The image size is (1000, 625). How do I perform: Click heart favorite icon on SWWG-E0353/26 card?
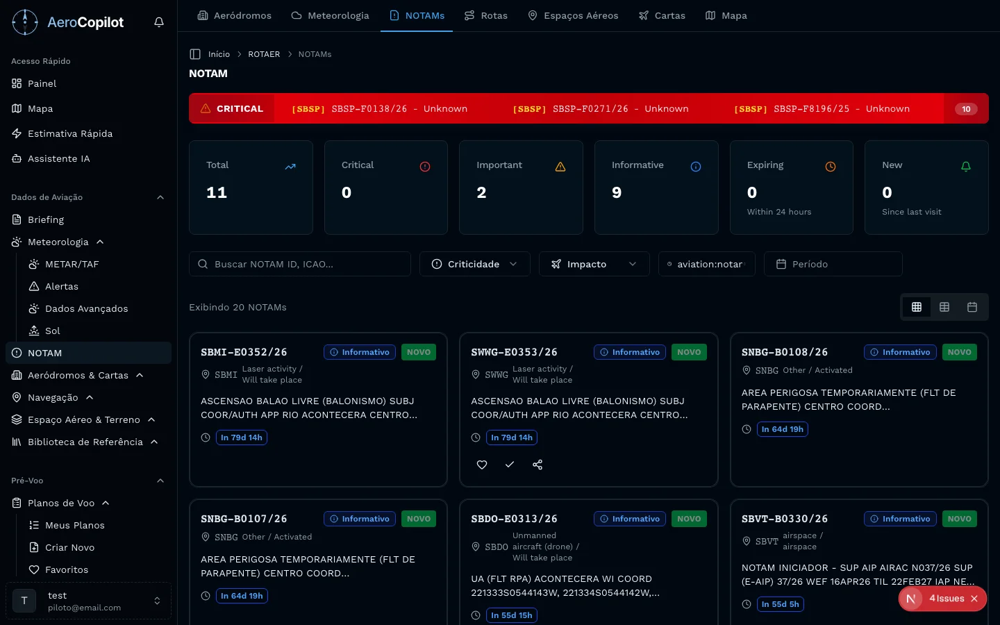[482, 465]
